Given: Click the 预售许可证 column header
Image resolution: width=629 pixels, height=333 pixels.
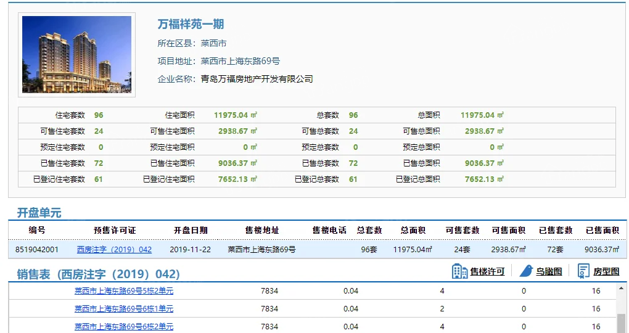Looking at the screenshot, I should 115,230.
